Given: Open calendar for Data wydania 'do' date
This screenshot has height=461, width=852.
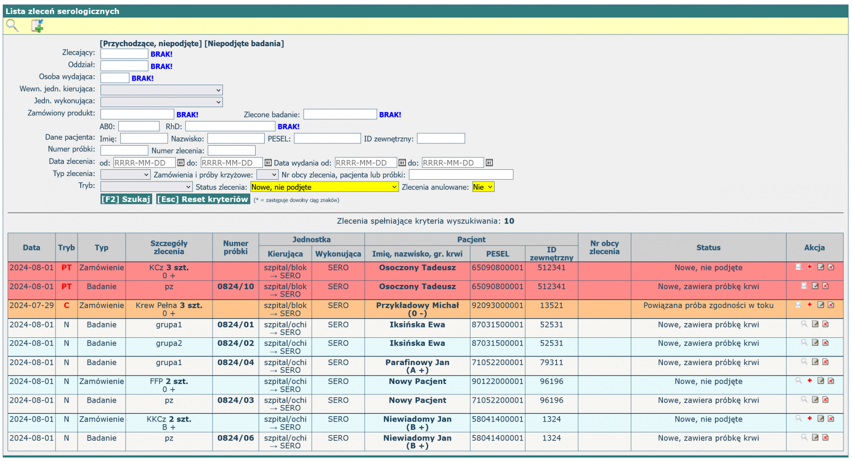Looking at the screenshot, I should (489, 163).
